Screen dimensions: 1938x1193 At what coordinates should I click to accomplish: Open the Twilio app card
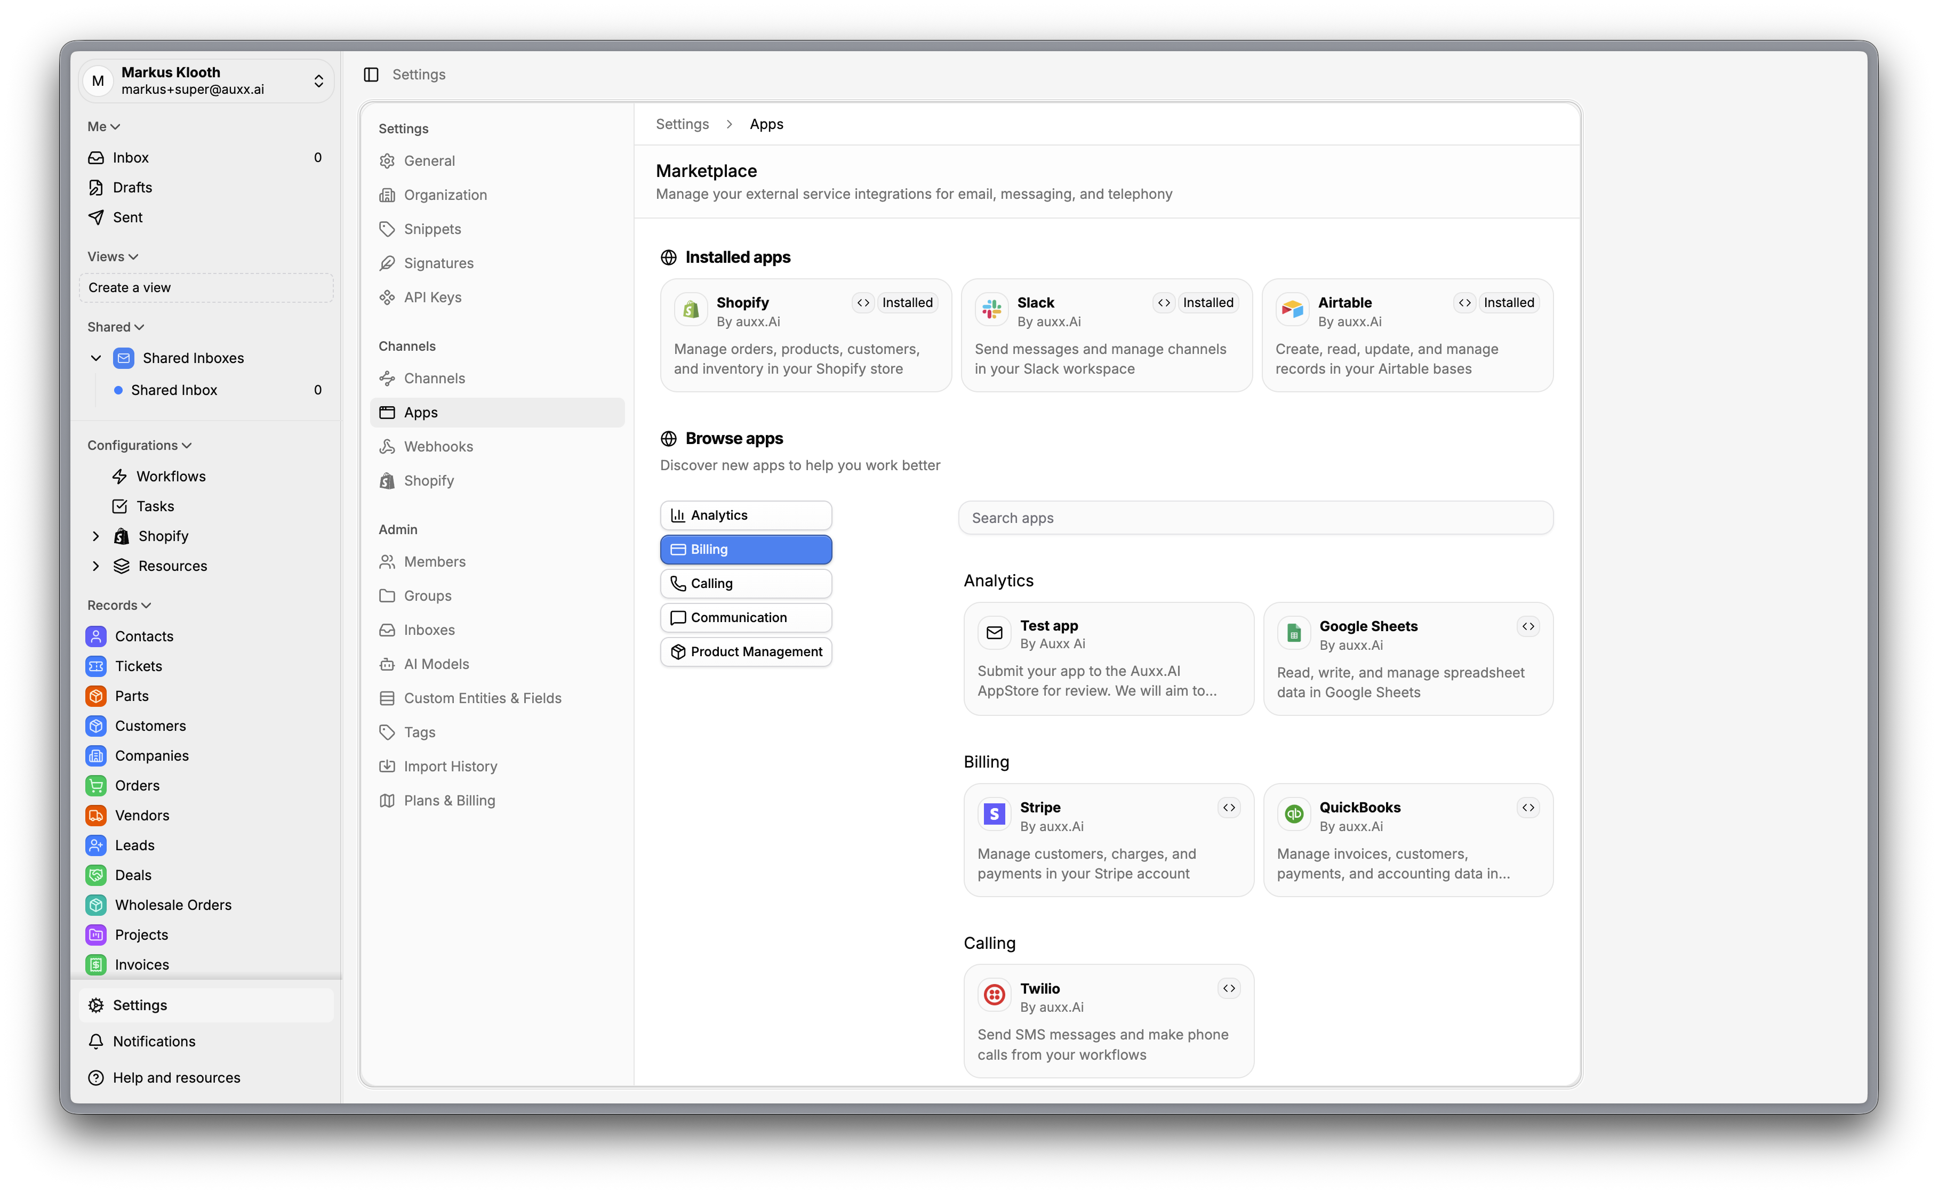1108,1021
